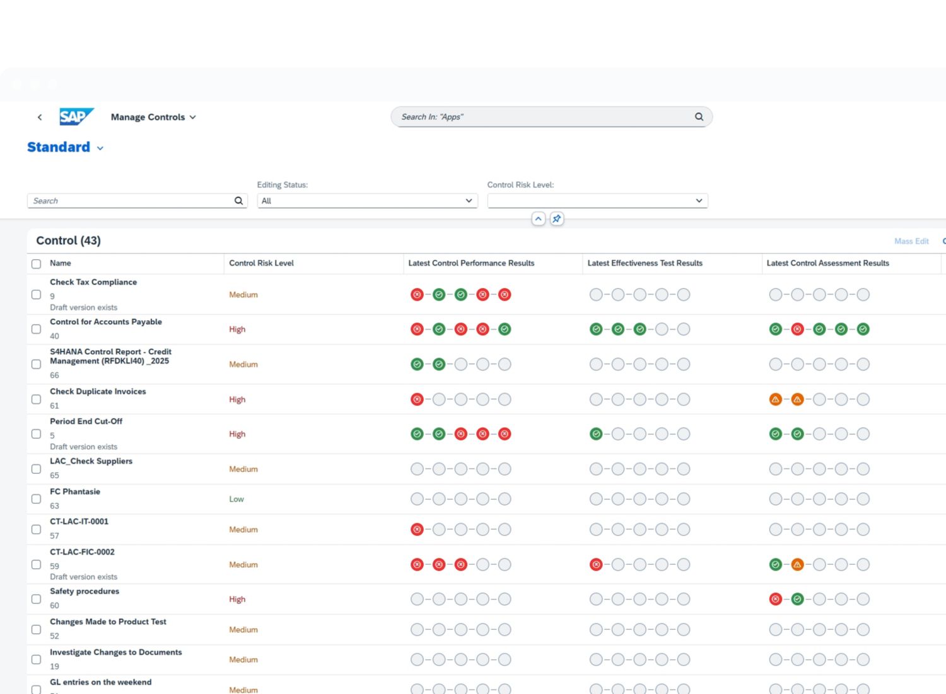Open the Control Risk Level dropdown

pyautogui.click(x=698, y=201)
